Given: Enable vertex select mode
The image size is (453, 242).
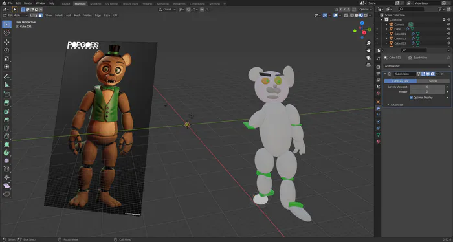Looking at the screenshot, I should point(32,16).
